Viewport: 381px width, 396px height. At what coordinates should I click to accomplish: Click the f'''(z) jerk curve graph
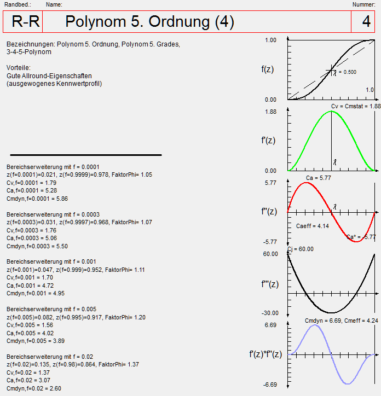[x=331, y=283]
